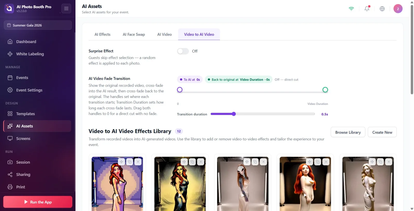
Task: Open the marble statue effect thumbnail
Action: (368, 184)
